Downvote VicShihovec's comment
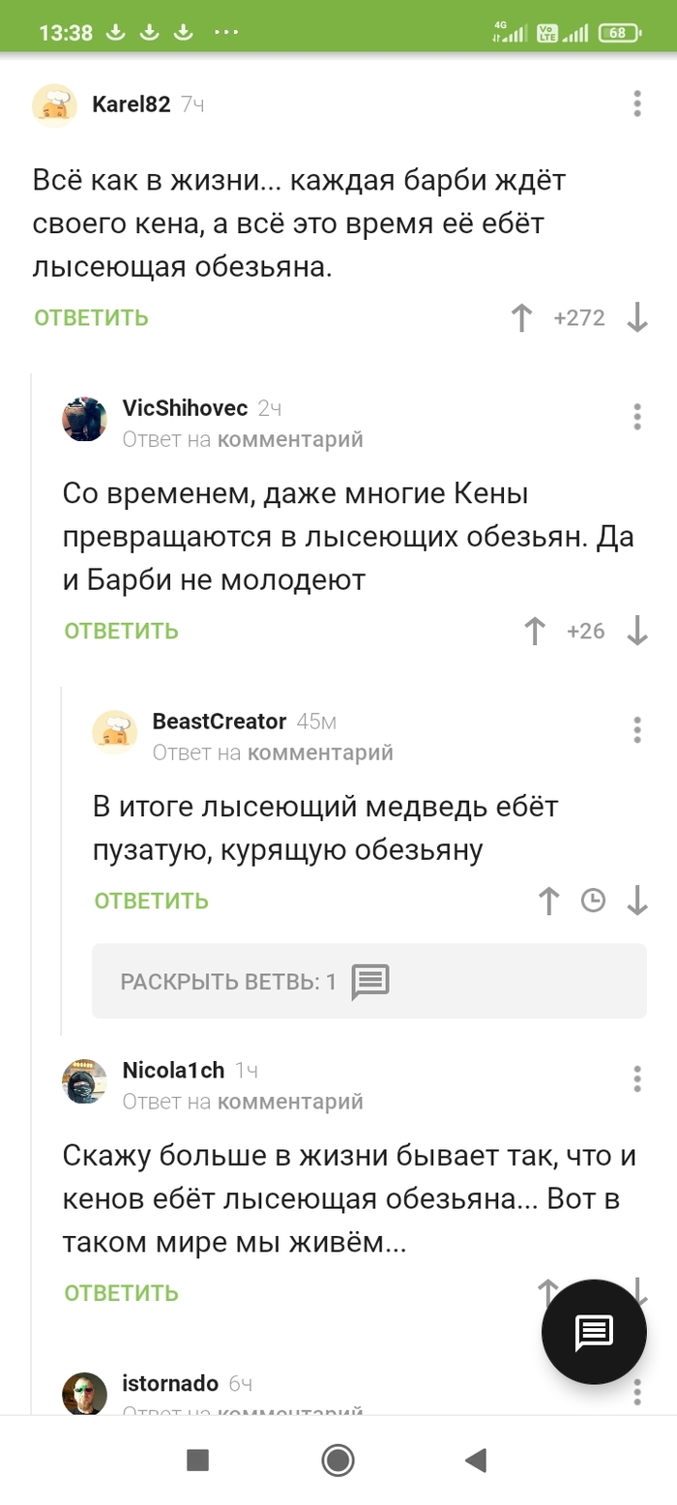The width and height of the screenshot is (677, 1505). [x=638, y=631]
